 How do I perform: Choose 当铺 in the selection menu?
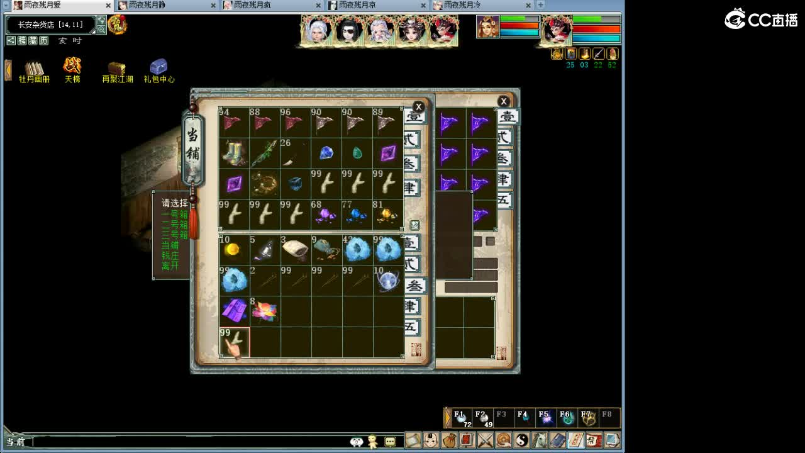(x=170, y=245)
